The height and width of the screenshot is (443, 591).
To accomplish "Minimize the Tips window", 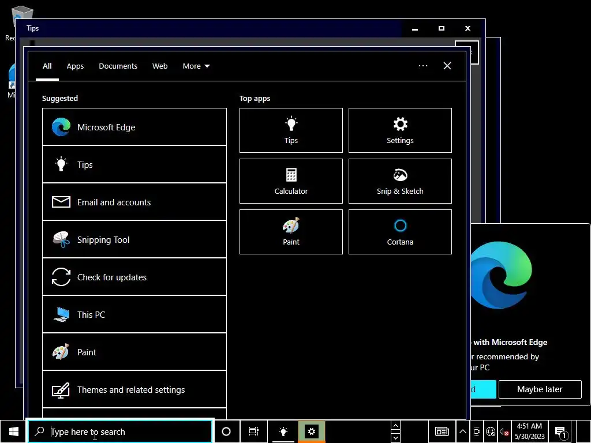I will point(415,28).
